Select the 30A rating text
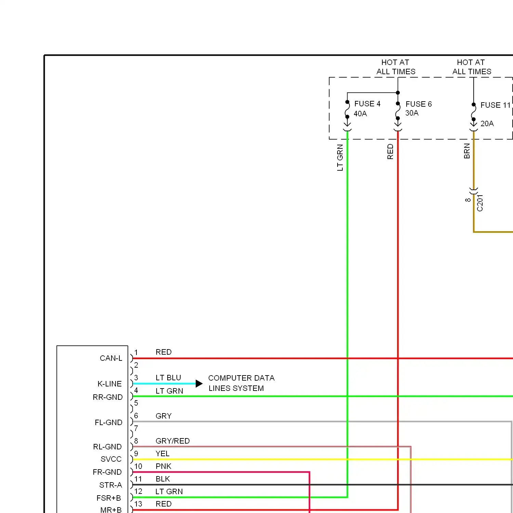This screenshot has height=513, width=513. click(412, 113)
